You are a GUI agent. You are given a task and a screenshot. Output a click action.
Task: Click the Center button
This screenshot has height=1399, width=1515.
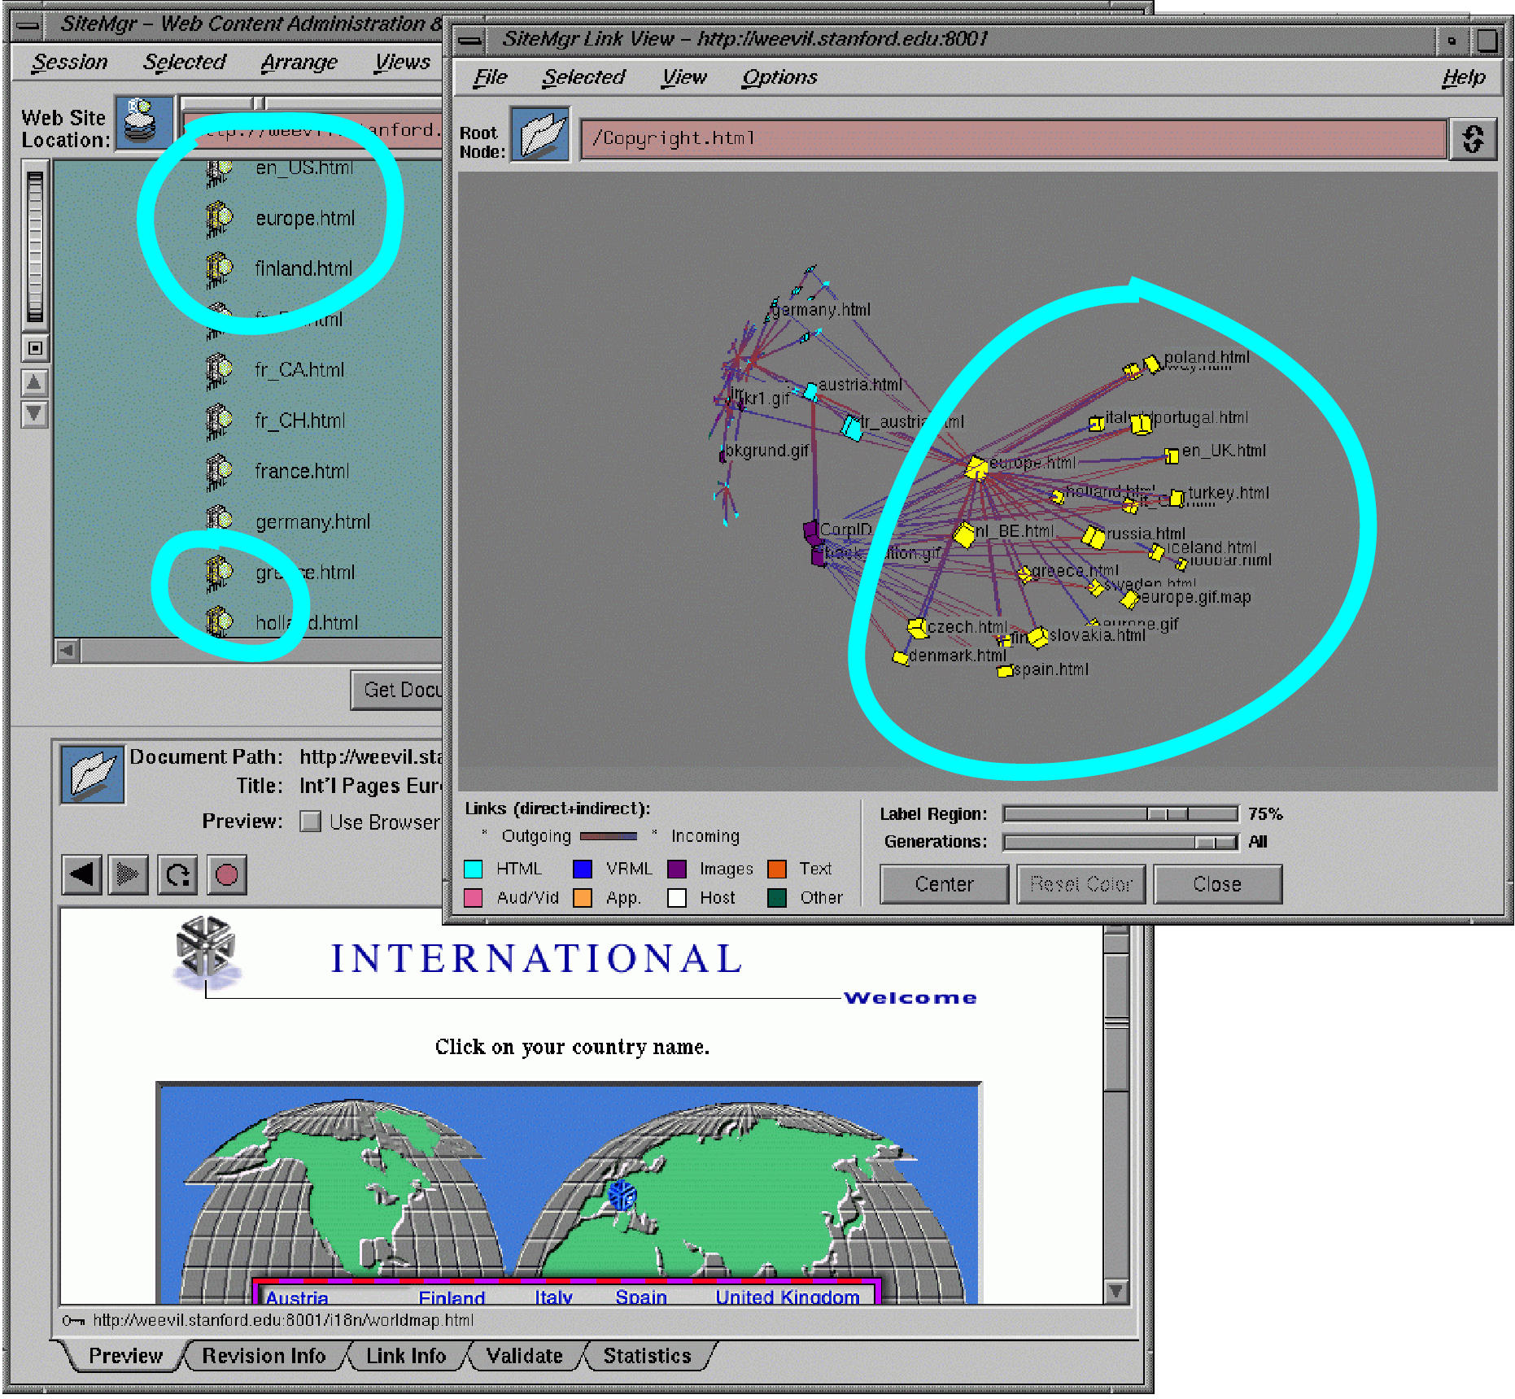point(944,884)
